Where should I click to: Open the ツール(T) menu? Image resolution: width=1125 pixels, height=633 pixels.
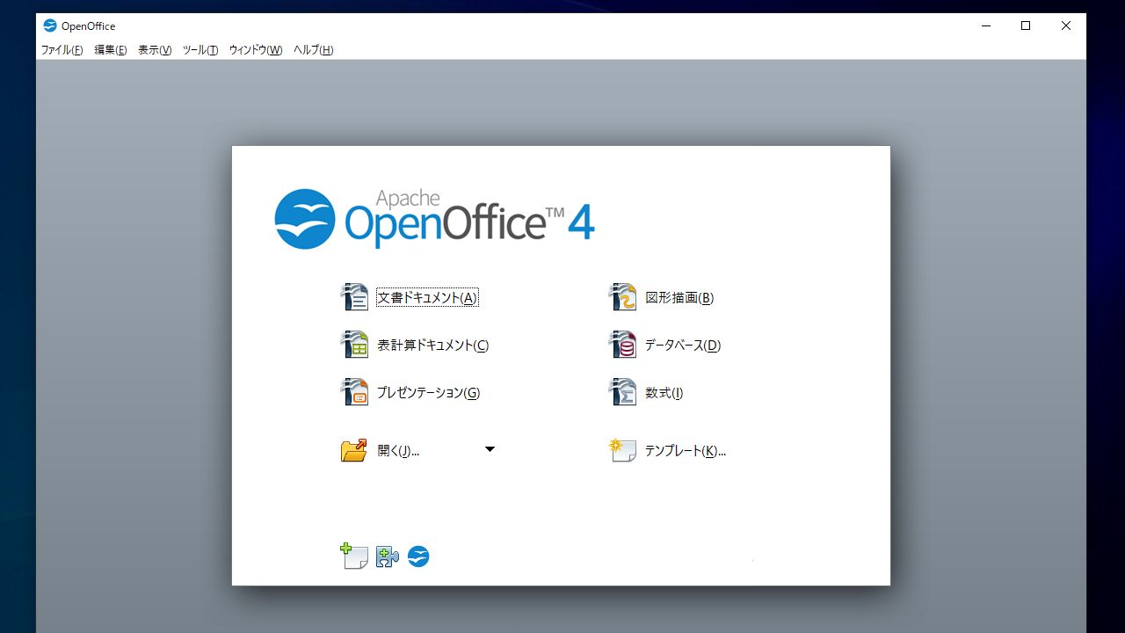click(x=200, y=50)
